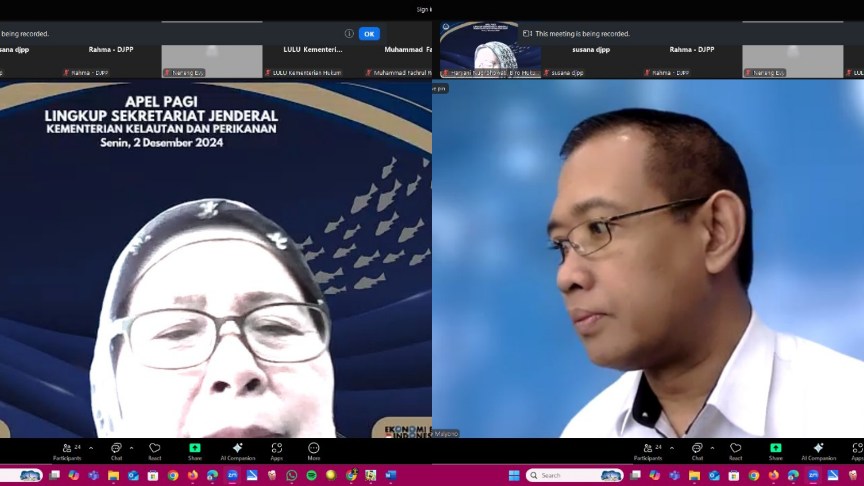Expand Participants caret in left Zoom window
This screenshot has width=864, height=486.
[91, 448]
